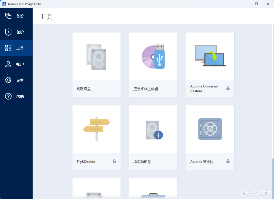Click the vertical scrollbar of tools list
274x199 pixels.
tap(272, 111)
